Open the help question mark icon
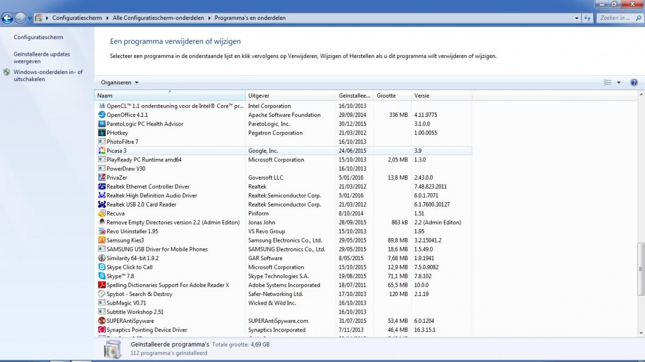This screenshot has height=362, width=645. [x=634, y=83]
